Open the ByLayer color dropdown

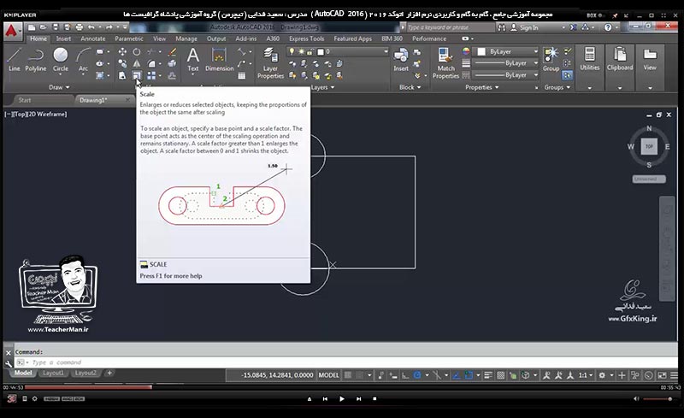506,51
